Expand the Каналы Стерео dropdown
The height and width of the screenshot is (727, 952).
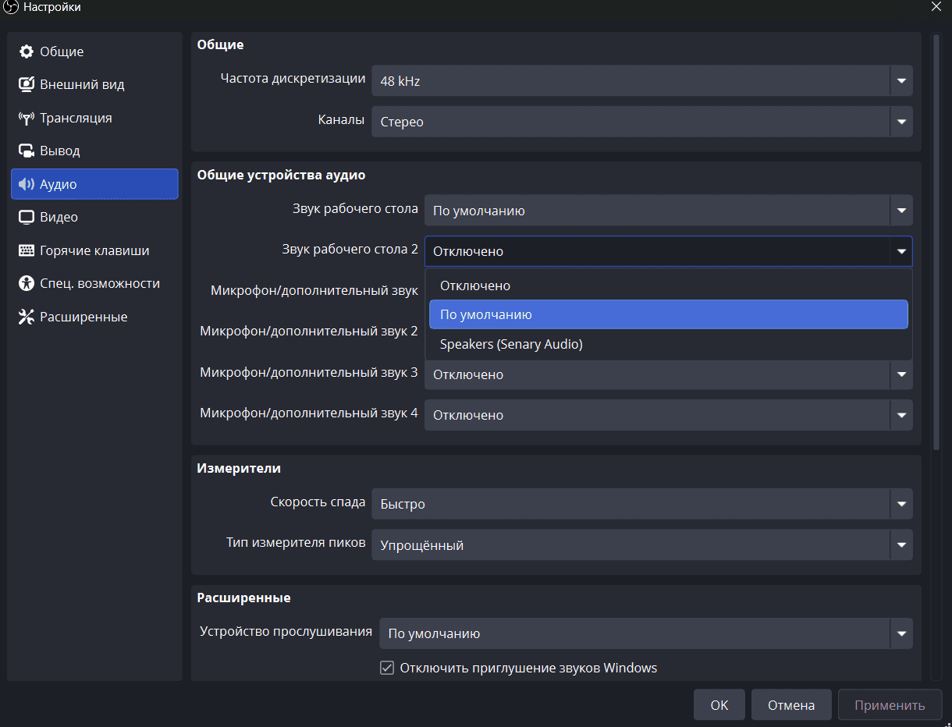click(641, 122)
